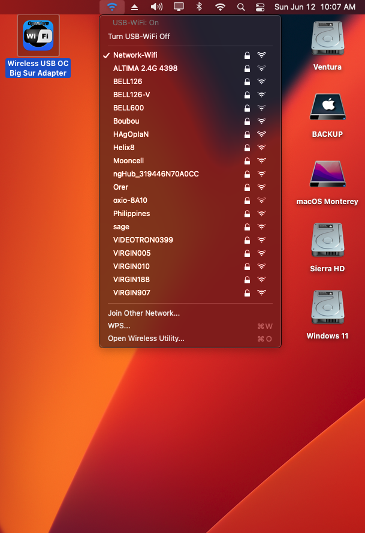Connect to VIRGIN010 network
Image resolution: width=365 pixels, height=533 pixels.
190,266
